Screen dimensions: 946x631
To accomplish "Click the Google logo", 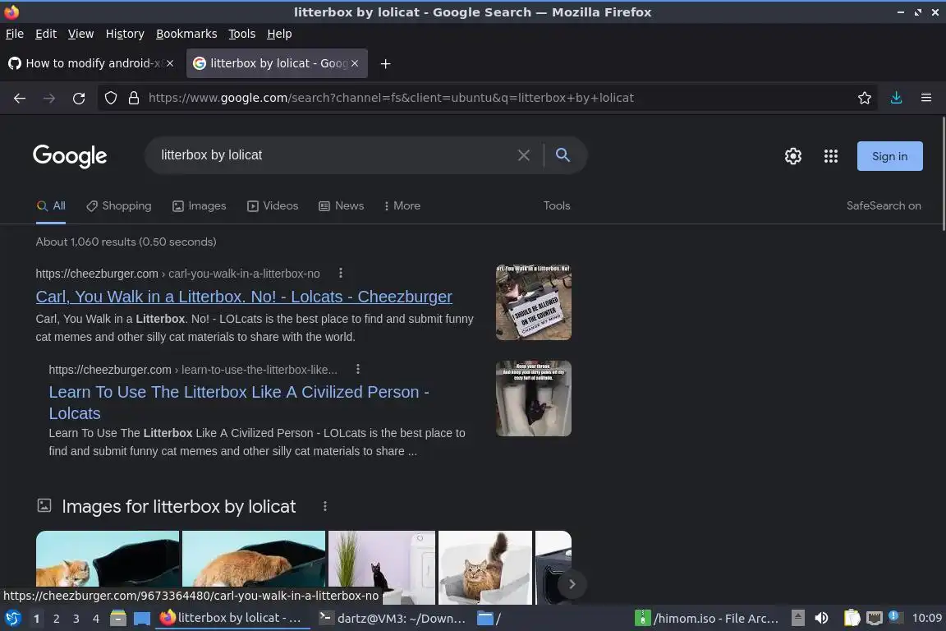I will (70, 156).
